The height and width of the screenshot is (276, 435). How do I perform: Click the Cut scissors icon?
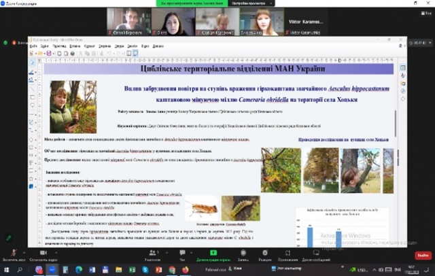click(80, 53)
